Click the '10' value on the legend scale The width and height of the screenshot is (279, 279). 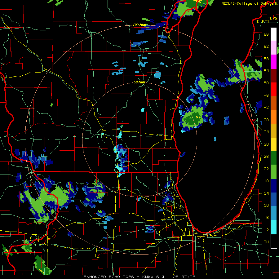click(266, 205)
